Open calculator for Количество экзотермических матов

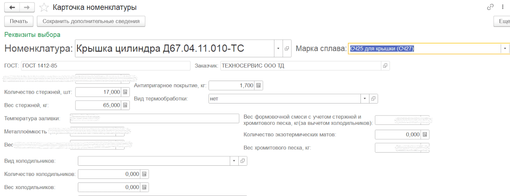click(x=425, y=135)
